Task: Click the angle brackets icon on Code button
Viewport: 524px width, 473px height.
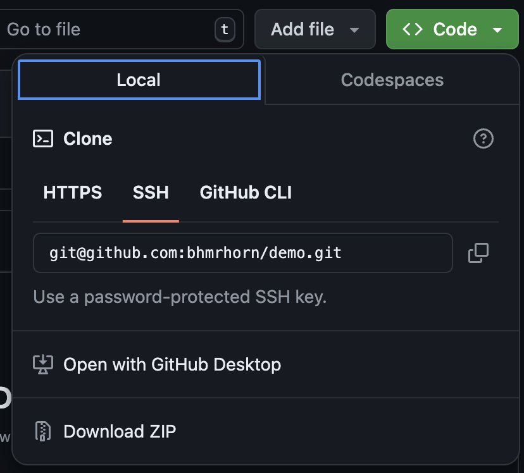Action: click(x=413, y=29)
